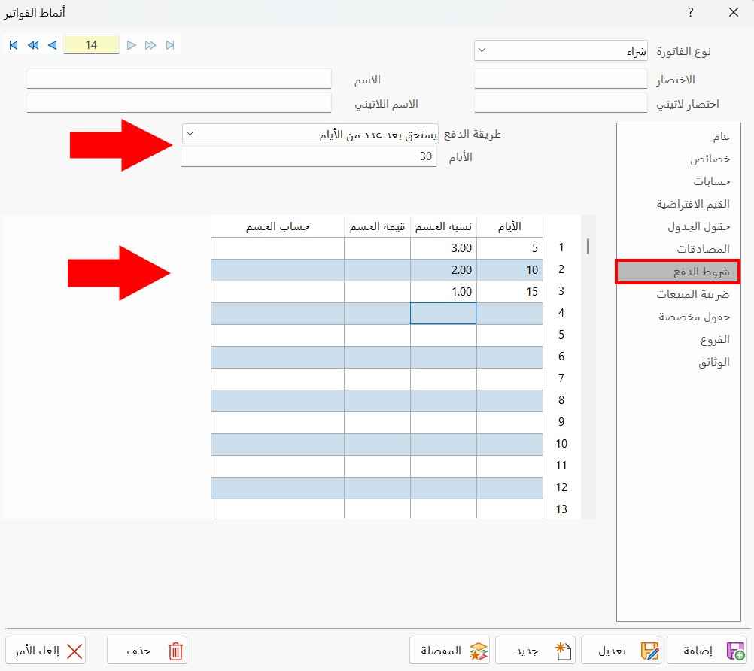Close the أنماط الفواتير window
Image resolution: width=754 pixels, height=671 pixels.
pyautogui.click(x=734, y=13)
